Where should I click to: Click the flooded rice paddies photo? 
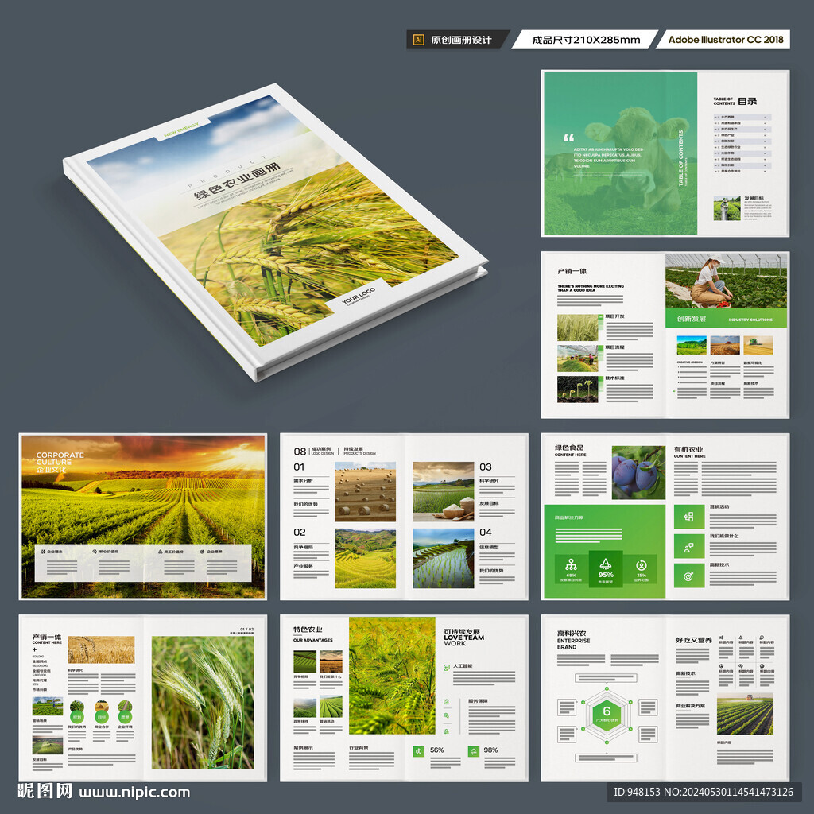(444, 558)
